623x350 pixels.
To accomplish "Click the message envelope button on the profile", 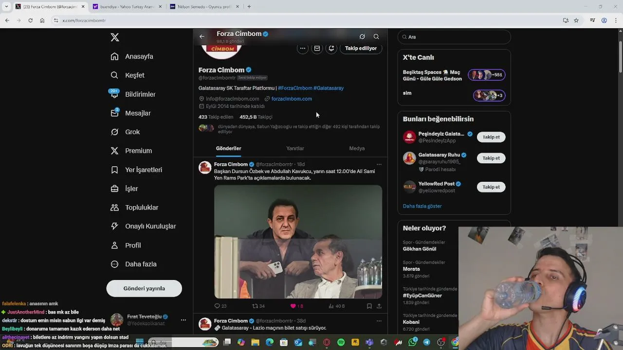I will coord(317,48).
